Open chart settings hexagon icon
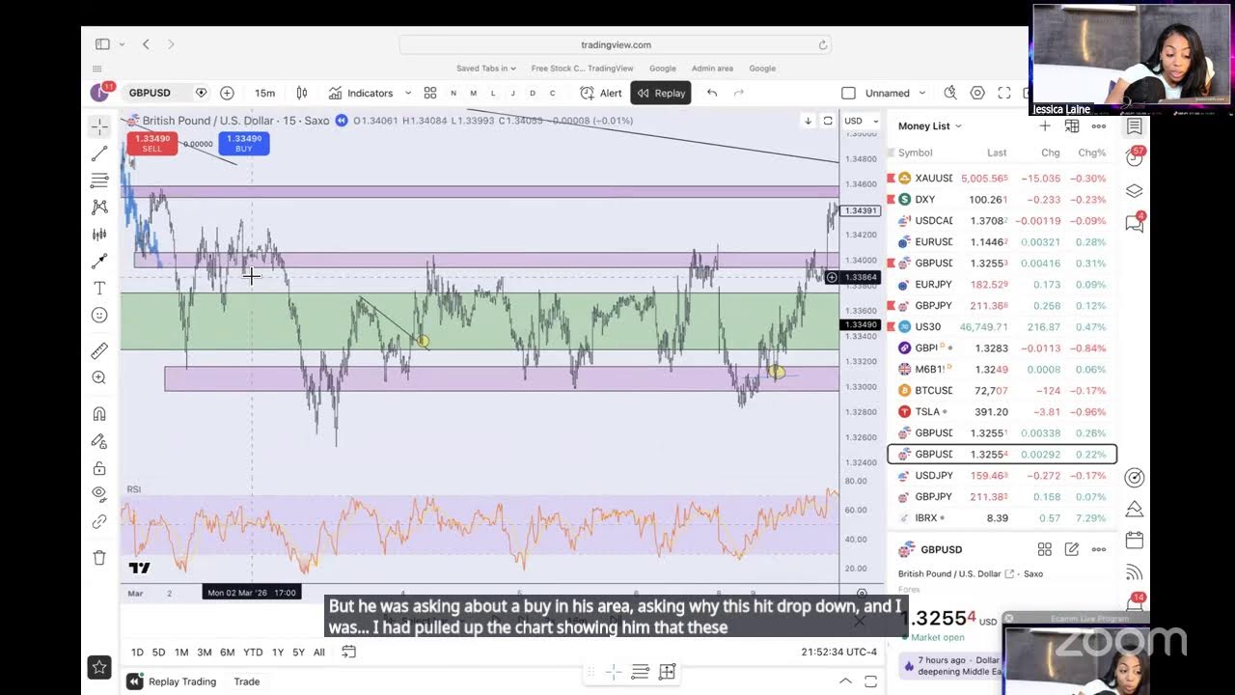Viewport: 1235px width, 695px height. click(x=977, y=93)
